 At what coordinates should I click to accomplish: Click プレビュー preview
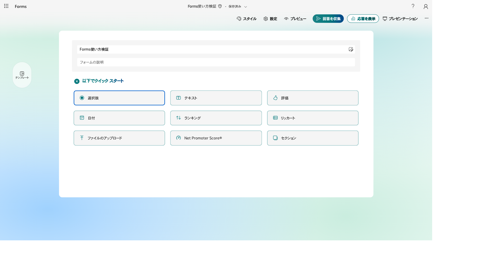click(295, 19)
